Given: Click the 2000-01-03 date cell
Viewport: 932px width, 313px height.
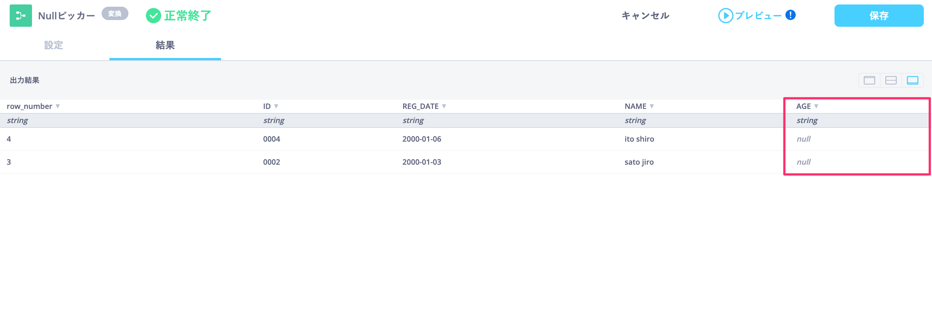Looking at the screenshot, I should click(x=422, y=162).
